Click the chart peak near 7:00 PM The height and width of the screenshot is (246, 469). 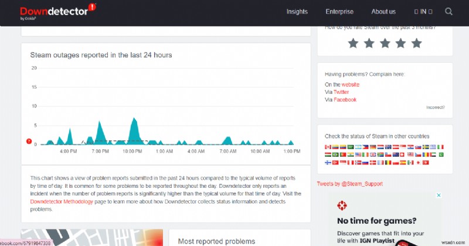(x=100, y=132)
